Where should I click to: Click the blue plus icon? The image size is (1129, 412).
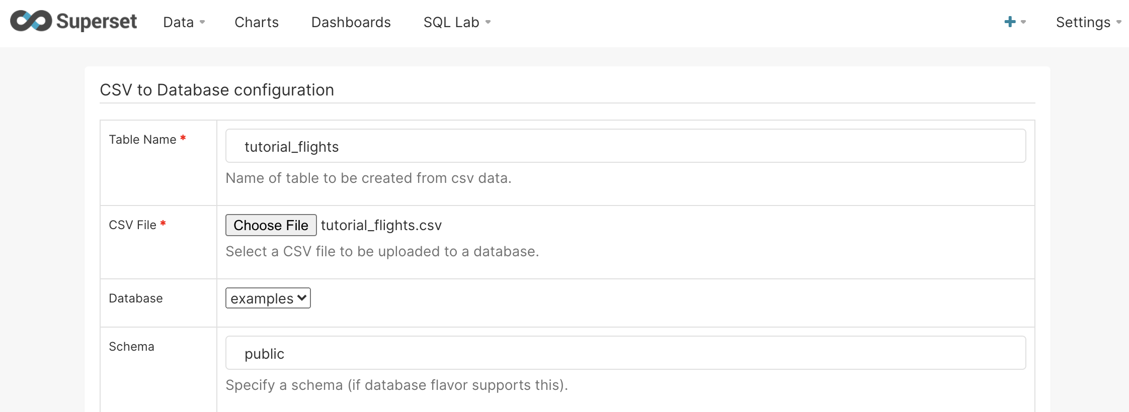[x=1009, y=22]
